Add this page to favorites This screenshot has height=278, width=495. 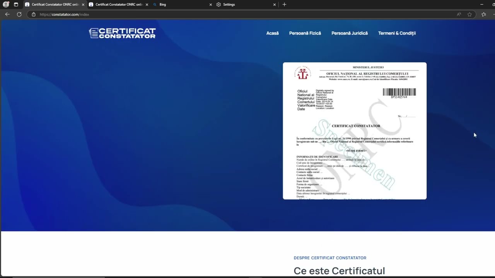[469, 14]
